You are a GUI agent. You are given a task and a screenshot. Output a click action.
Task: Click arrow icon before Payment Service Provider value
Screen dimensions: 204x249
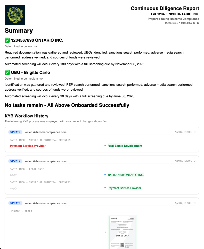tap(105, 188)
